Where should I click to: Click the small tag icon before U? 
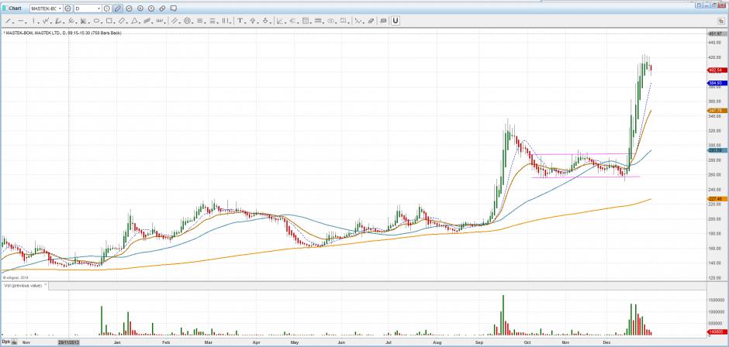pos(383,21)
